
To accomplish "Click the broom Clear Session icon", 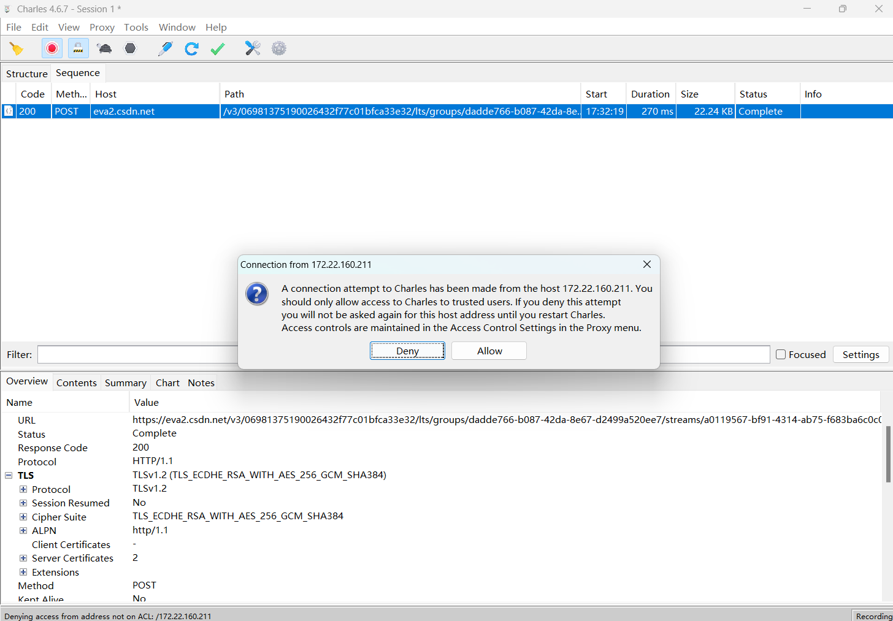I will [x=17, y=48].
